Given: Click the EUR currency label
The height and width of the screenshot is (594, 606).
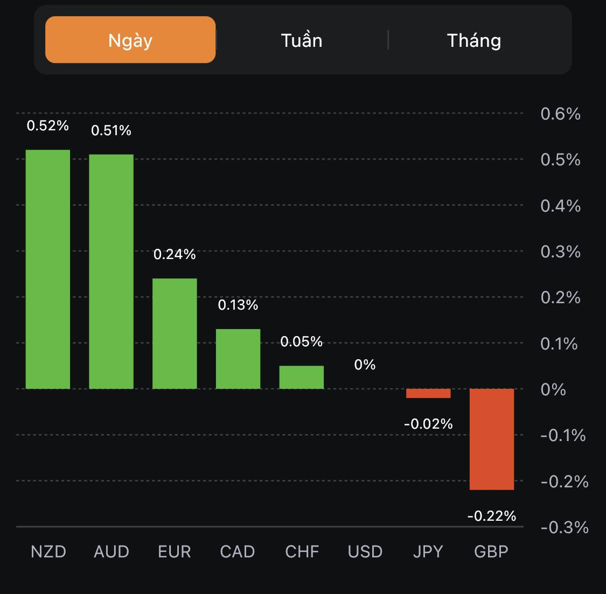Looking at the screenshot, I should click(175, 551).
